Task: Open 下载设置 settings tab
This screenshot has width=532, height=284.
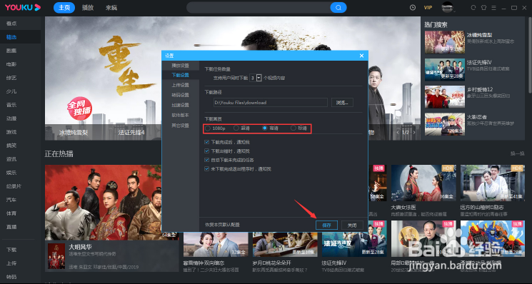Action: (180, 75)
